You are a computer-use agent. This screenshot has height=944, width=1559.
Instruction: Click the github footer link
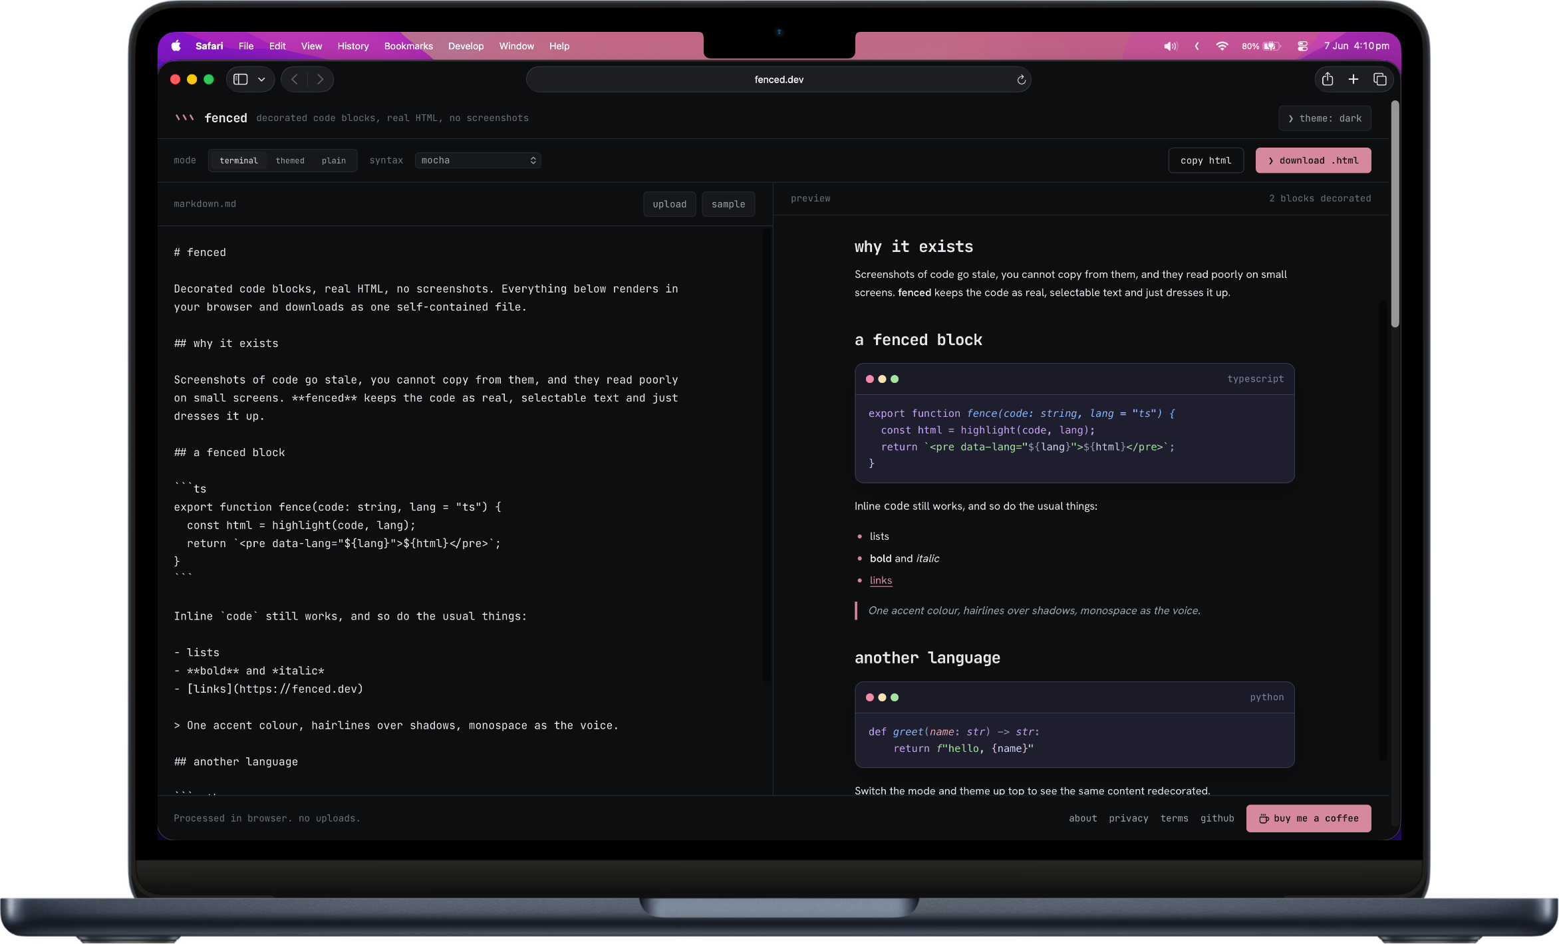(1216, 818)
